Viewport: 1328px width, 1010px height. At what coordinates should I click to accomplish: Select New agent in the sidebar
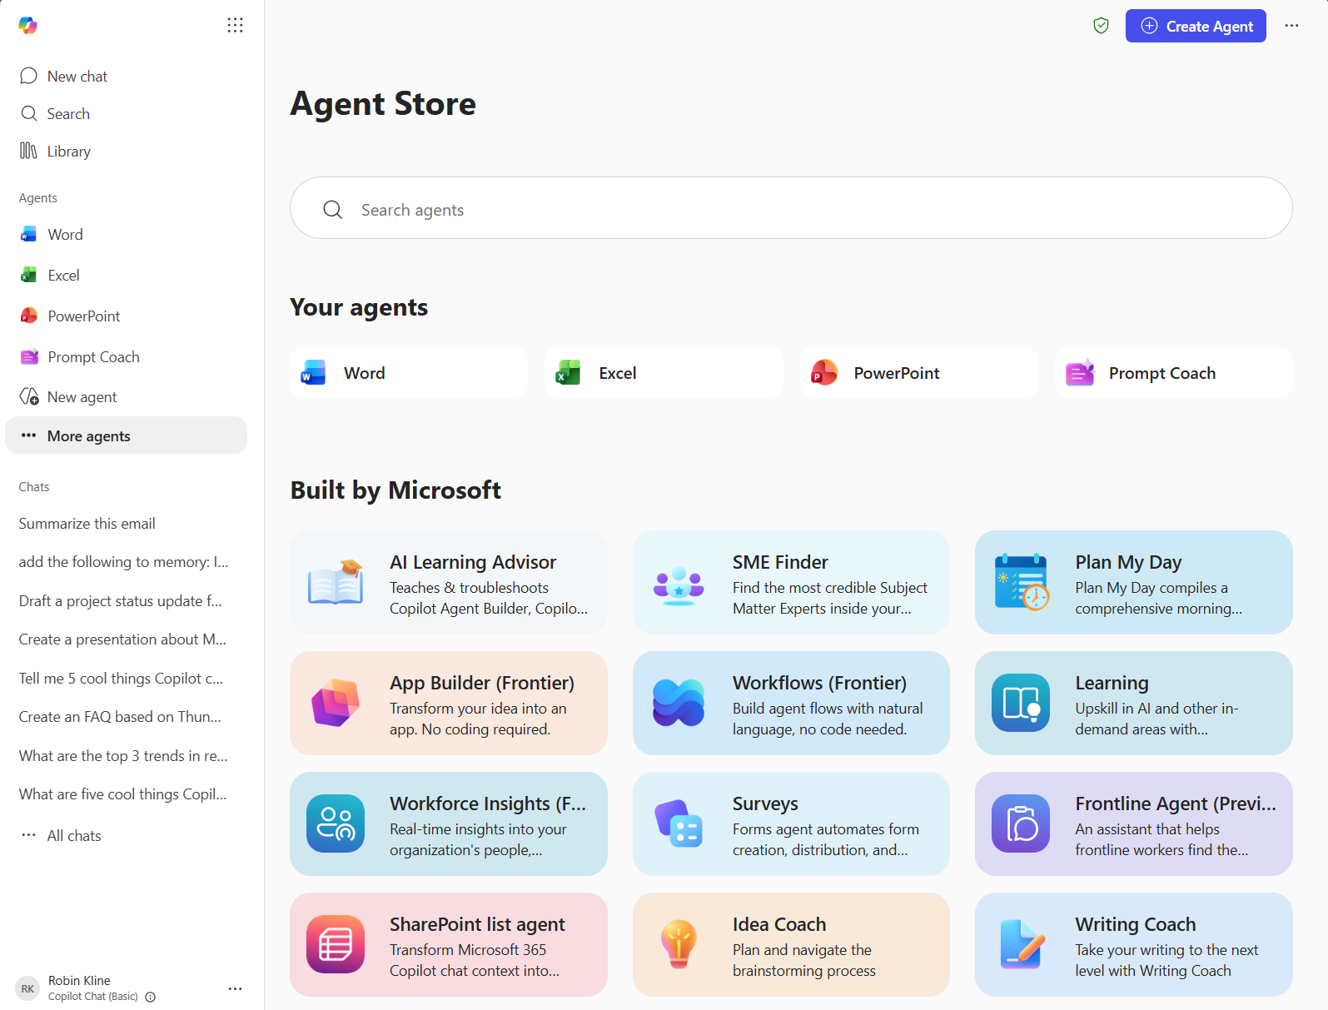pos(126,396)
